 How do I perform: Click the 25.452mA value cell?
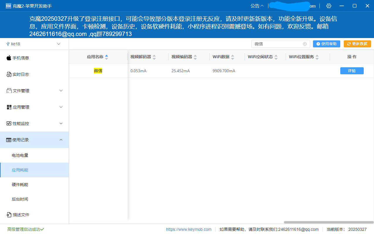181,71
